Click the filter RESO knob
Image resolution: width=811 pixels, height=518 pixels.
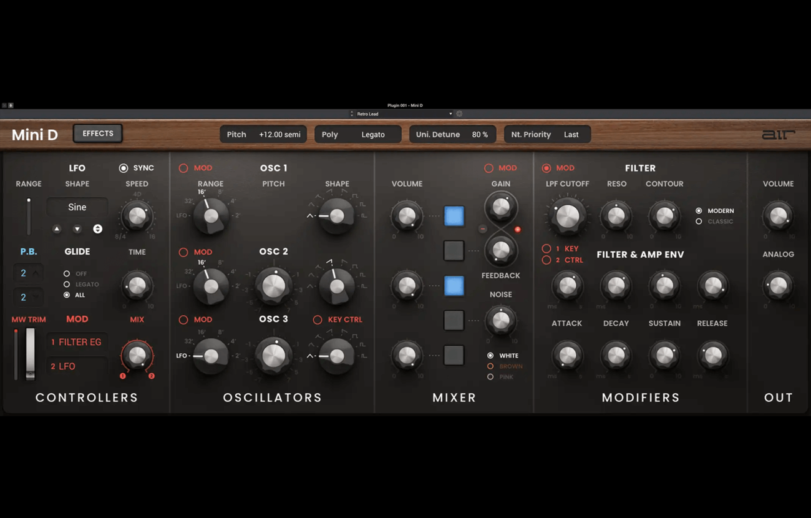tap(616, 216)
